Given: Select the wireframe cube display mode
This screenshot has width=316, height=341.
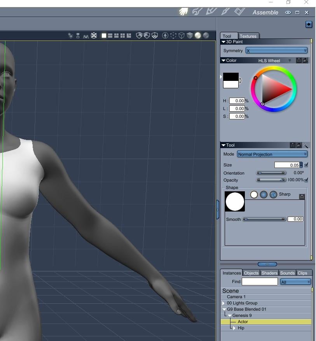Looking at the screenshot, I should coord(182,35).
